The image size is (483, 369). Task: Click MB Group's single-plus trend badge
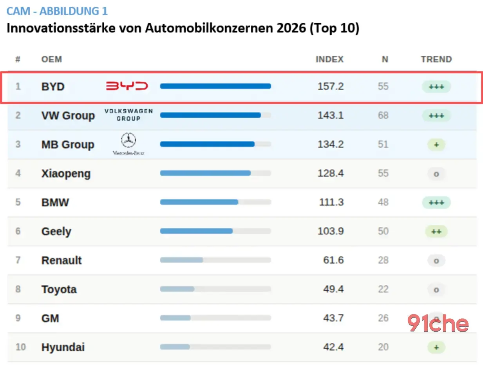(436, 145)
